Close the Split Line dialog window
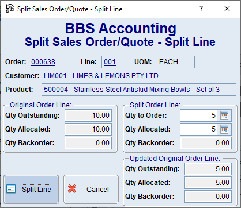This screenshot has width=241, height=208. point(227,9)
